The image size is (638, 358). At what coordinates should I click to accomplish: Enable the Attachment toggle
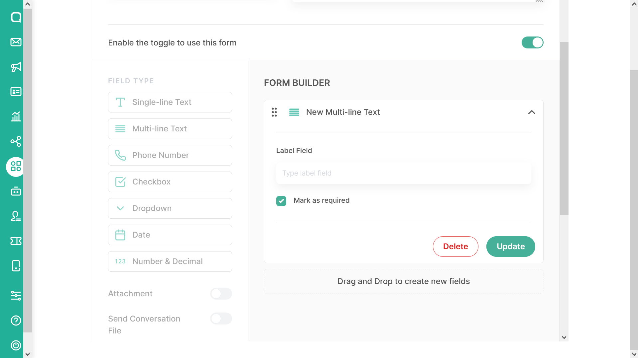click(221, 294)
